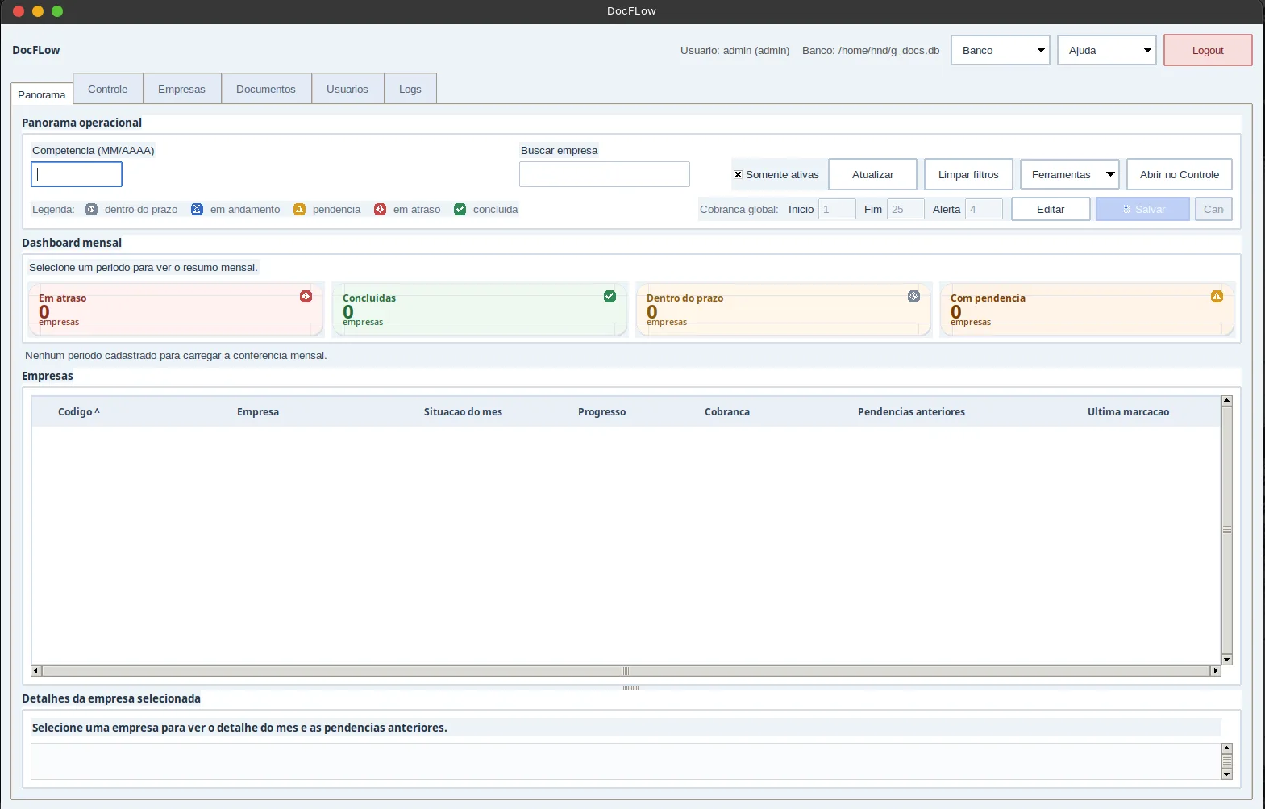Image resolution: width=1265 pixels, height=809 pixels.
Task: Click scroll-up arrow of Empresas table scrollbar
Action: click(1227, 401)
